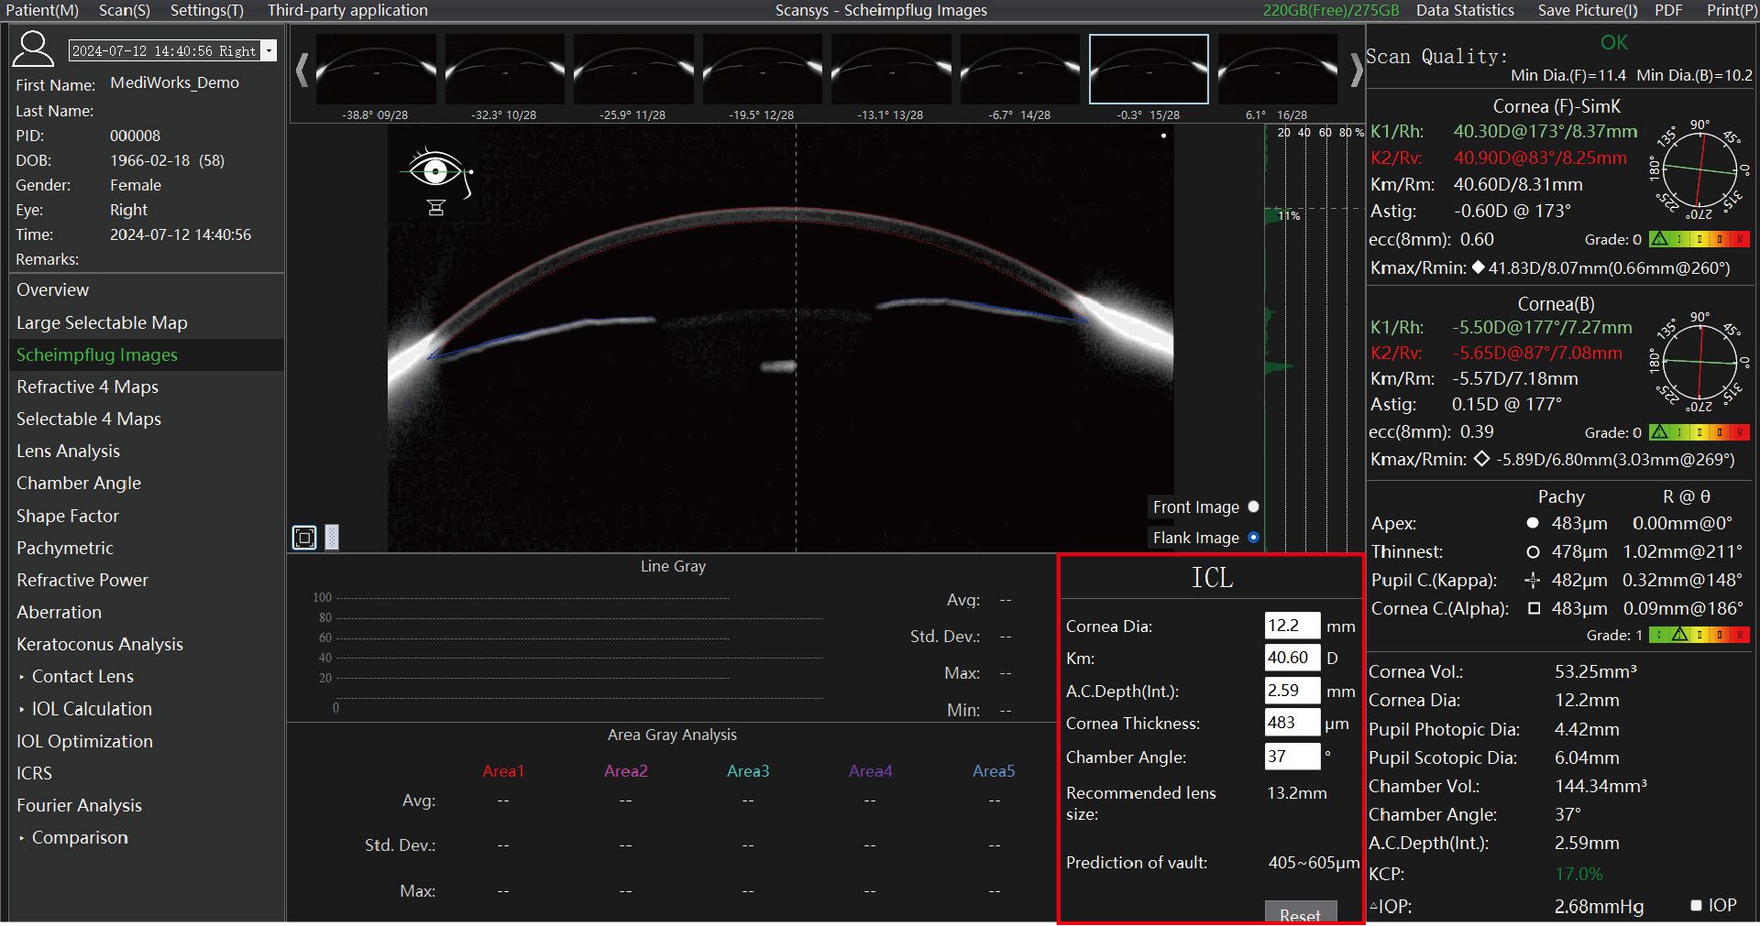Click the Pachy grade color bar
The width and height of the screenshot is (1760, 926).
tap(1699, 634)
